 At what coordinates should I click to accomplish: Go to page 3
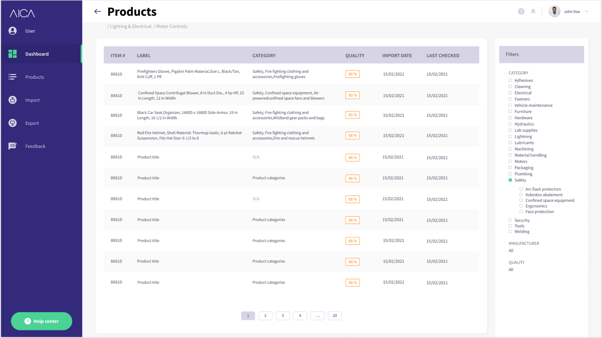(283, 315)
